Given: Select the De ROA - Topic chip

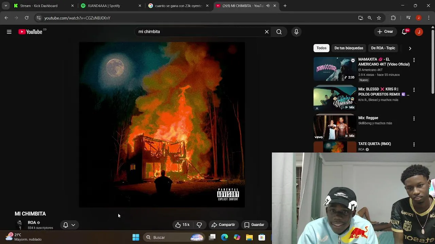Looking at the screenshot, I should pyautogui.click(x=383, y=48).
